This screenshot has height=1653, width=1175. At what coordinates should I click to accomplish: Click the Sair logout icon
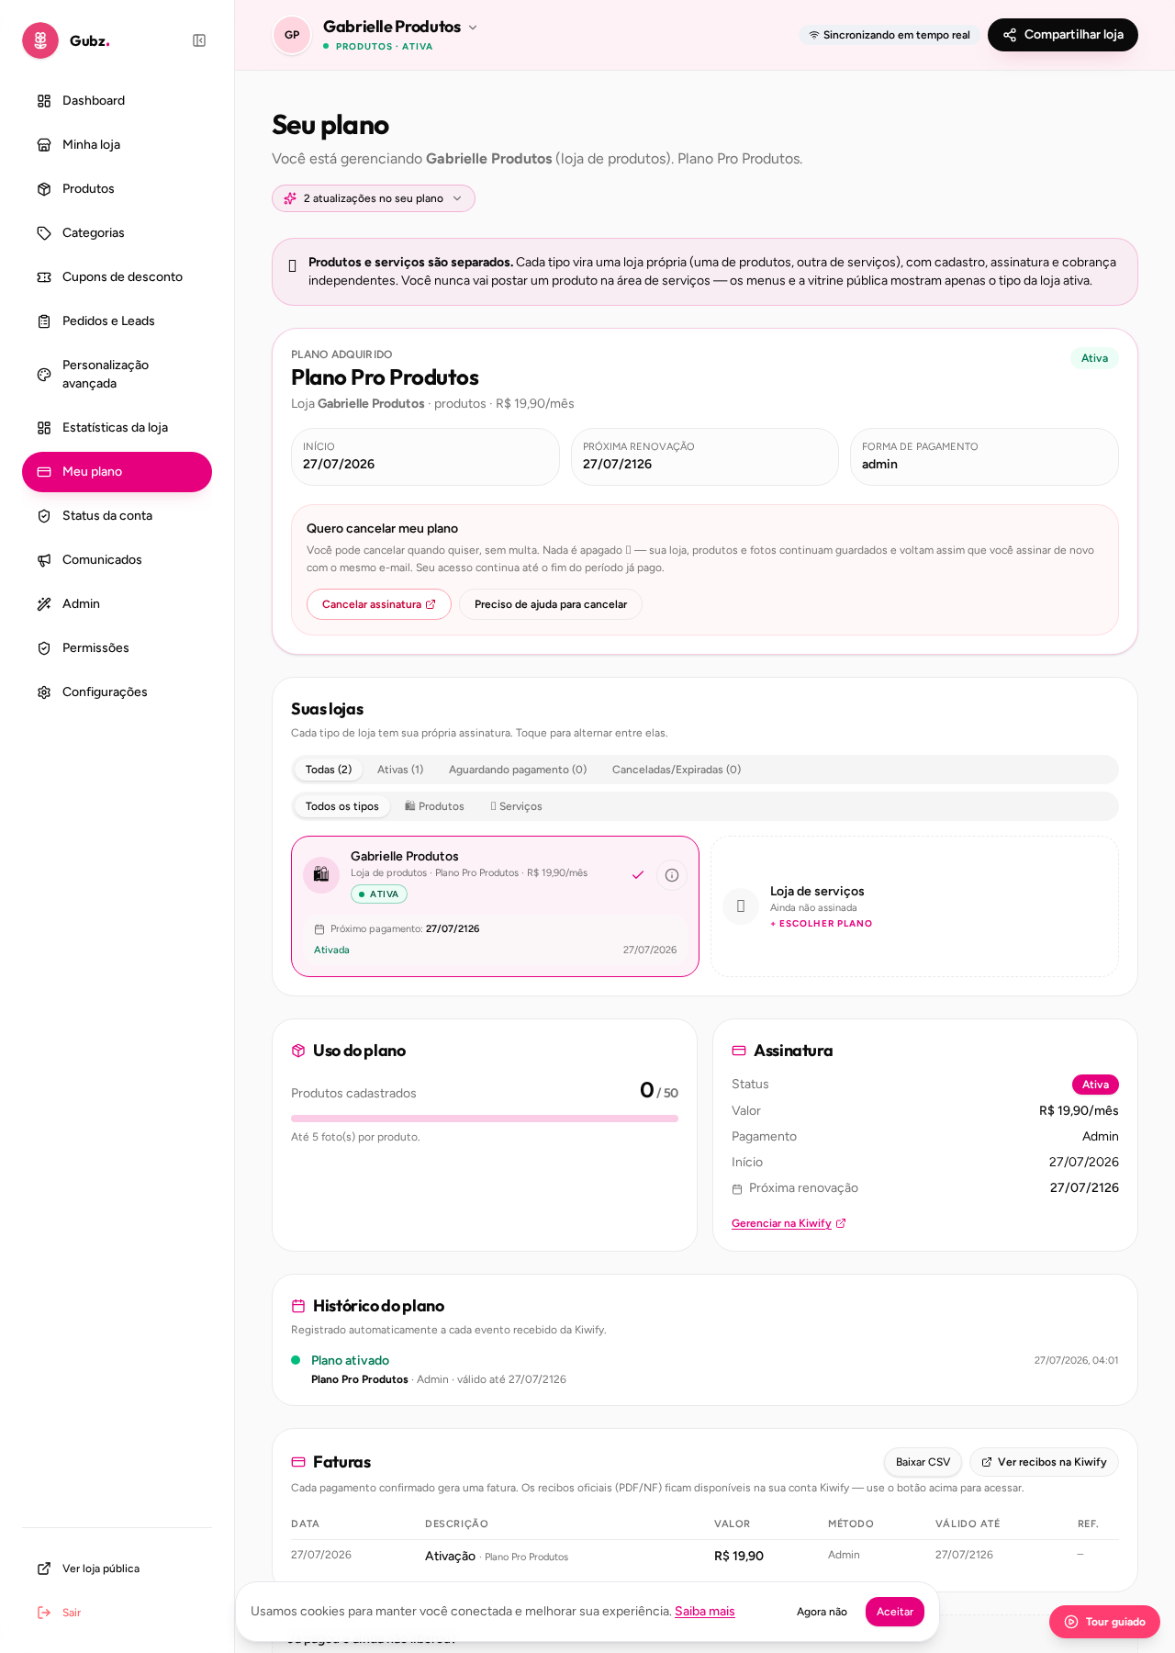pos(44,1613)
